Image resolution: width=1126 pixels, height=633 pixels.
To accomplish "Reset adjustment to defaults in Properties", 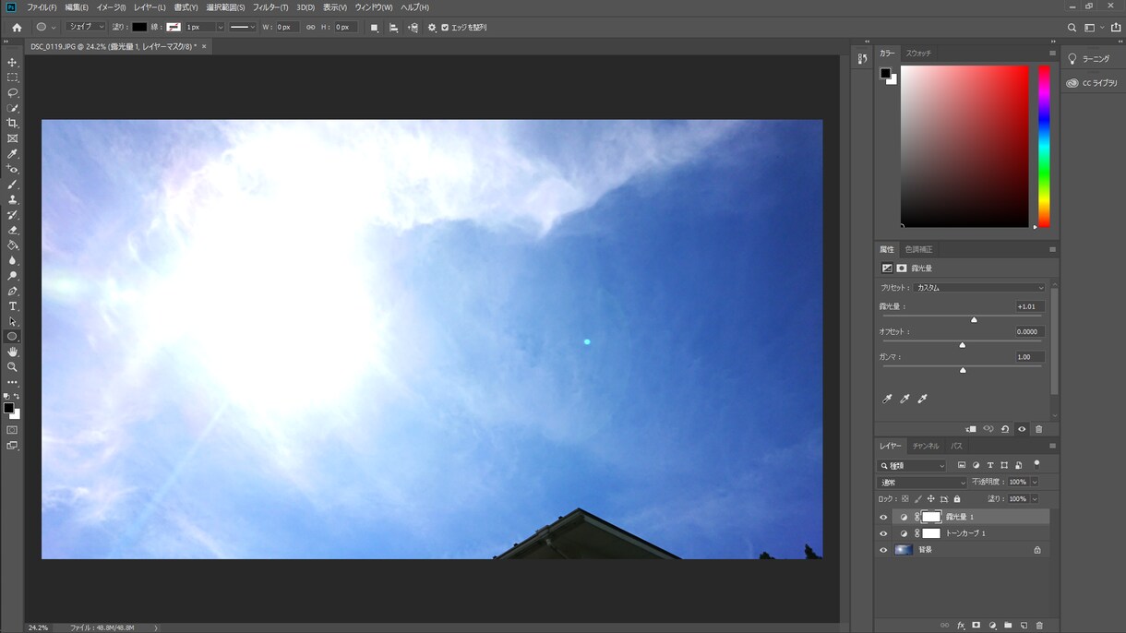I will [x=1004, y=429].
